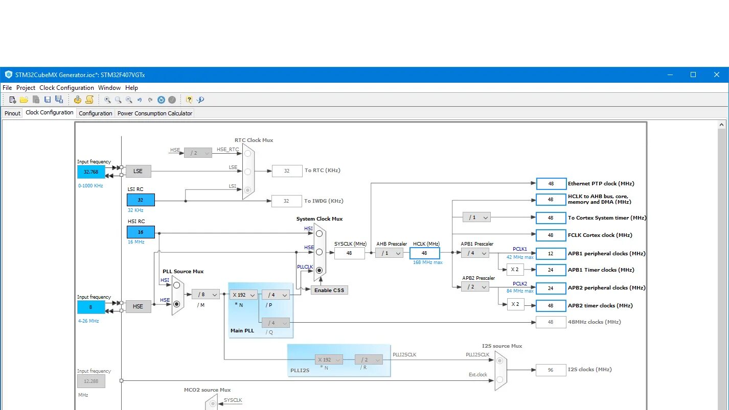The height and width of the screenshot is (410, 729).
Task: Open the AHB Prescaler /1 dropdown
Action: pos(390,253)
